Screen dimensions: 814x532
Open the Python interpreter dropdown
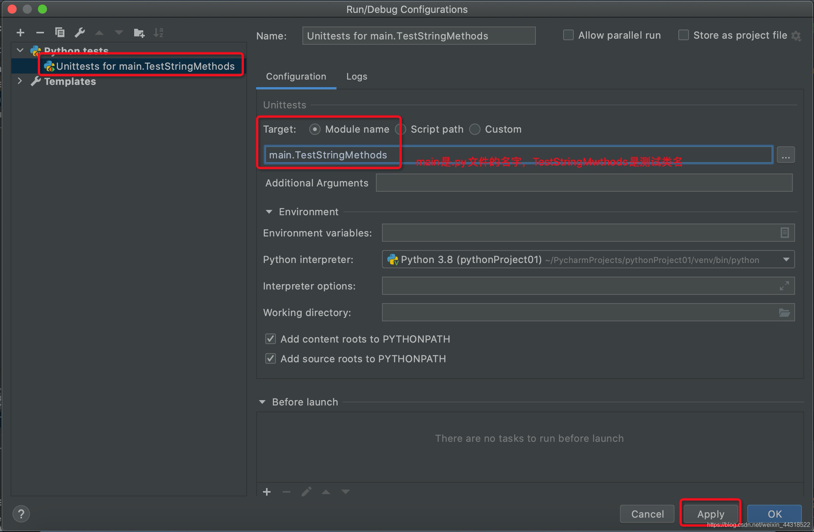[786, 260]
